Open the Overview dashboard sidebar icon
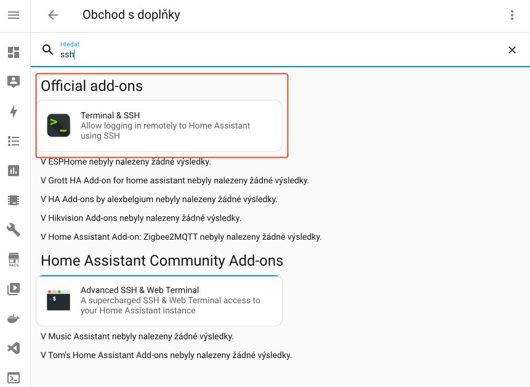The height and width of the screenshot is (387, 530). 14,52
